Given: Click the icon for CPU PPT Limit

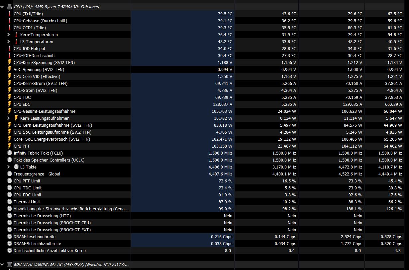Looking at the screenshot, I should tap(9, 181).
